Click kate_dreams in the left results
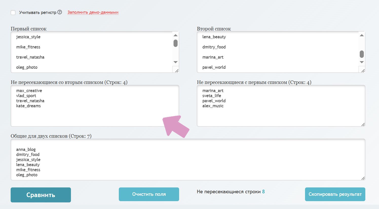The width and height of the screenshot is (379, 209). click(29, 106)
